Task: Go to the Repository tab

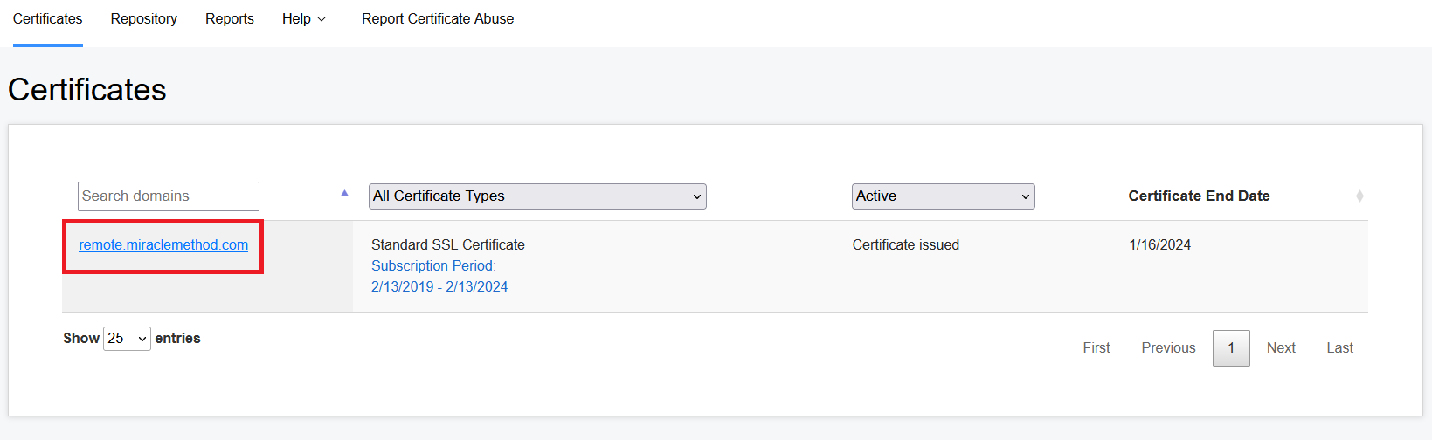Action: [144, 19]
